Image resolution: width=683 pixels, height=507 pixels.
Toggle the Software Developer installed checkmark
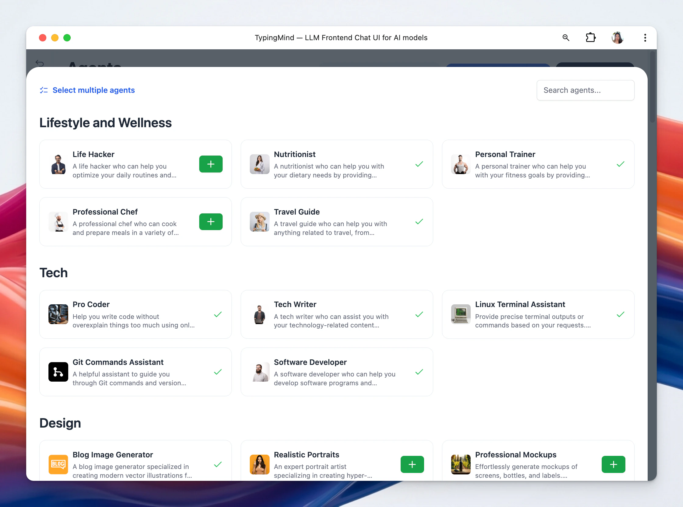click(x=419, y=372)
